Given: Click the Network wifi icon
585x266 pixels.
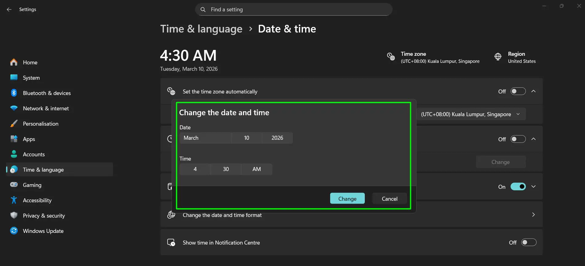Looking at the screenshot, I should point(14,108).
